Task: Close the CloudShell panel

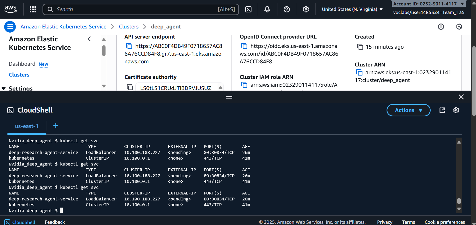Action: [x=461, y=97]
